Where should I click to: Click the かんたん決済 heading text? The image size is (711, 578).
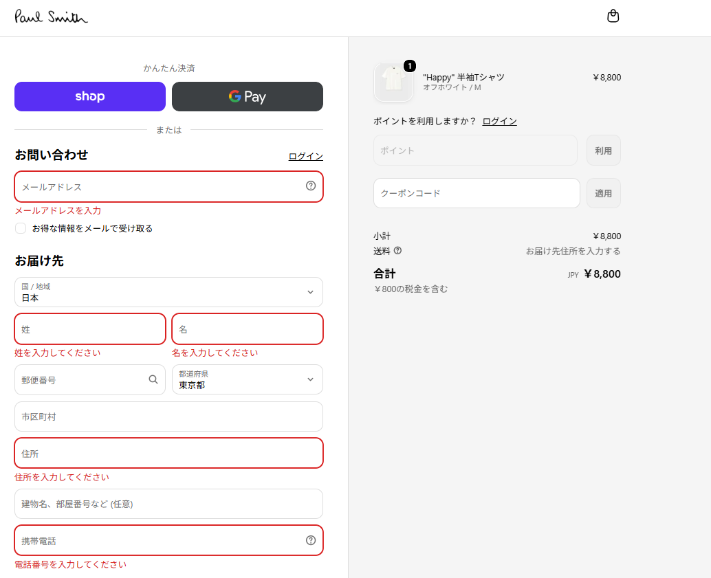coord(169,68)
